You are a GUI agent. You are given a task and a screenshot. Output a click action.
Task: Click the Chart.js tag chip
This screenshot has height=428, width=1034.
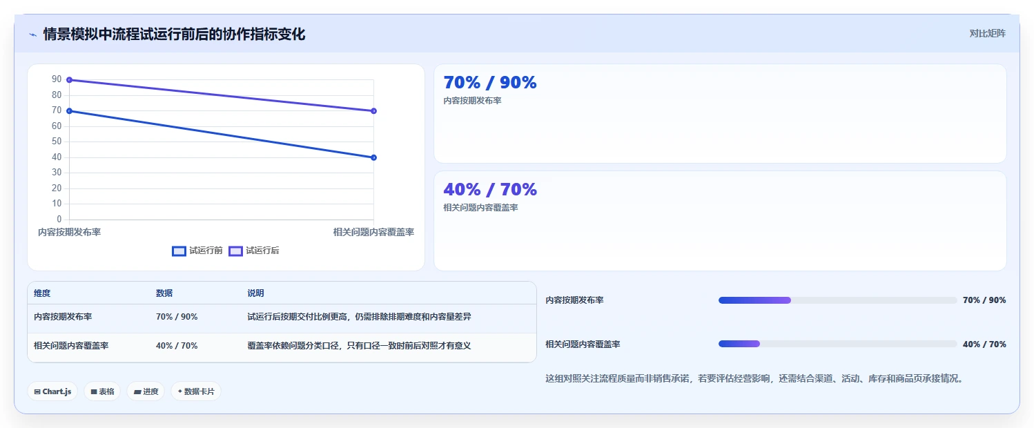pos(52,391)
